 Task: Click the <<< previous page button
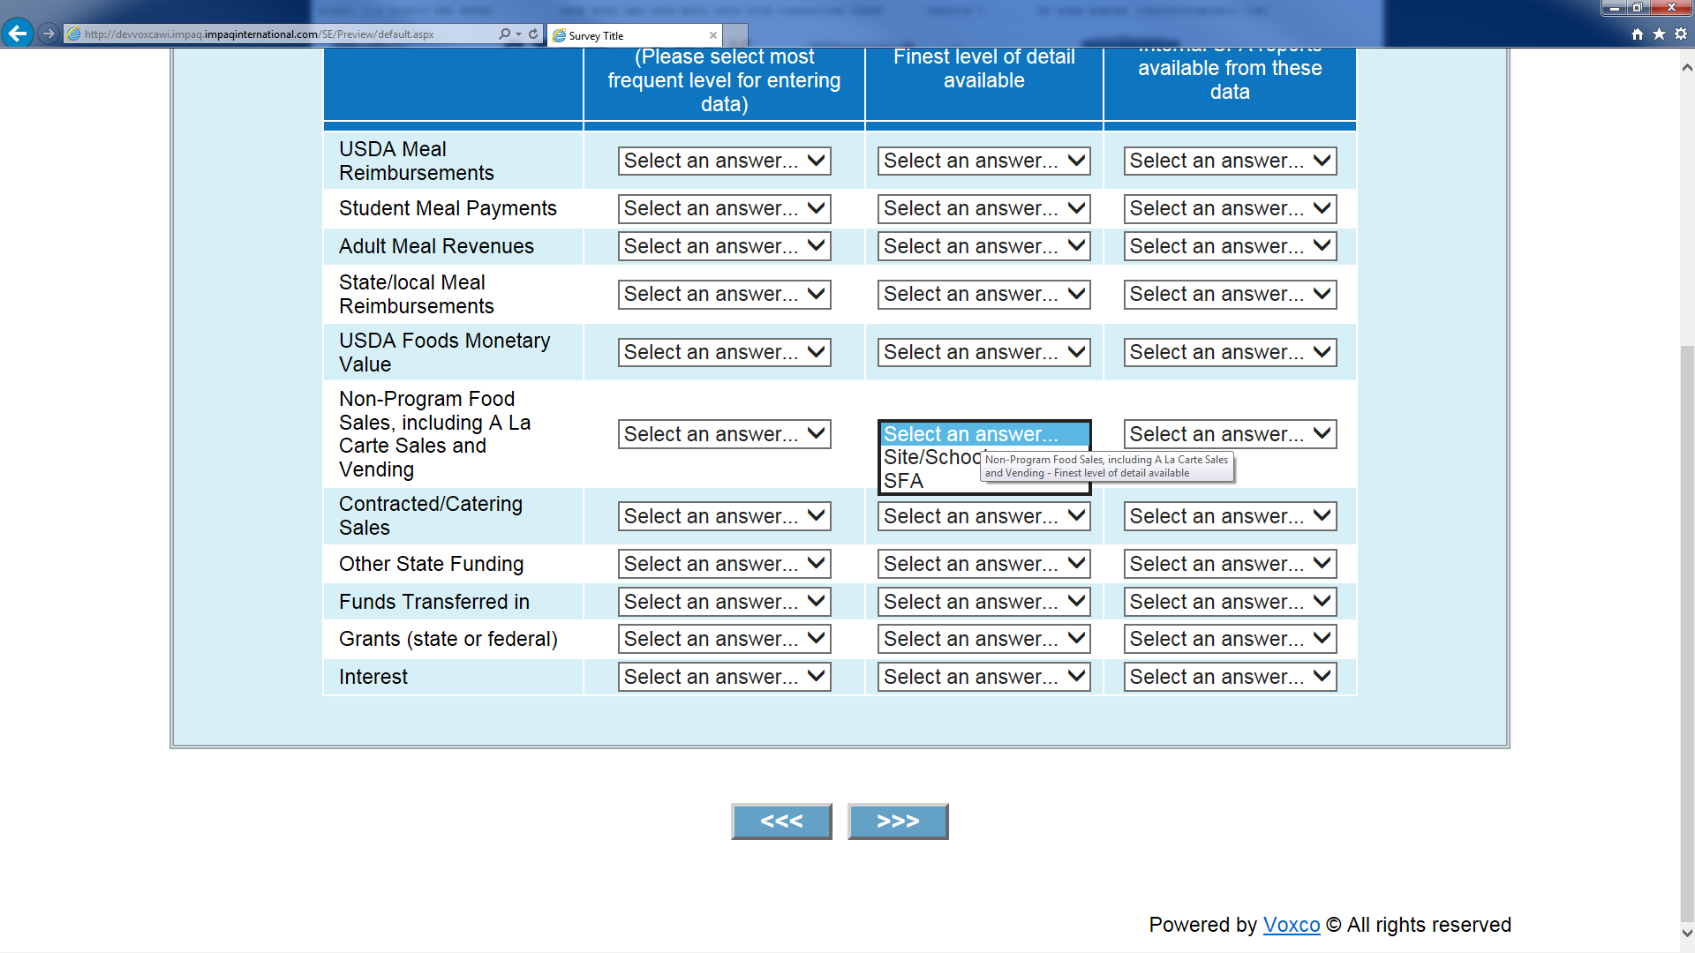pos(781,822)
